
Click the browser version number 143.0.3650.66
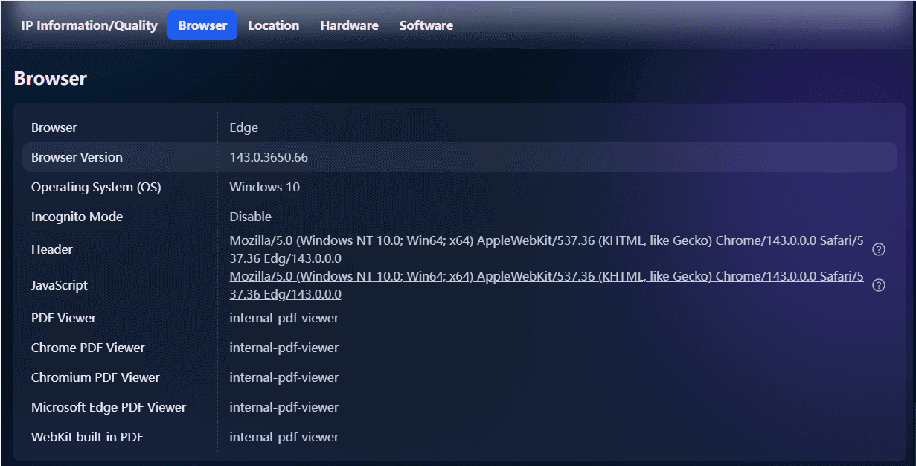click(269, 157)
